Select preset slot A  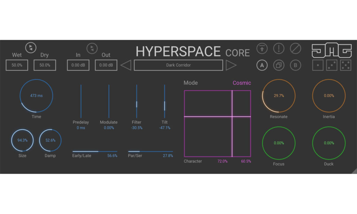pyautogui.click(x=262, y=65)
